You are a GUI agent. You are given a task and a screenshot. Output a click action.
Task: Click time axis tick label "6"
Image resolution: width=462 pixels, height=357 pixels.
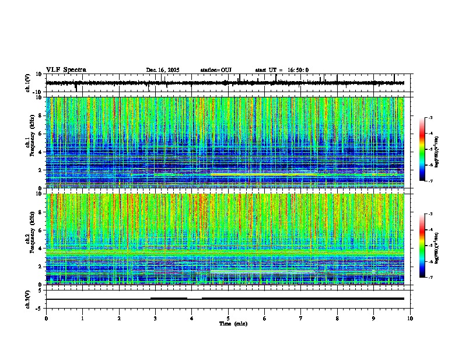[x=265, y=318]
